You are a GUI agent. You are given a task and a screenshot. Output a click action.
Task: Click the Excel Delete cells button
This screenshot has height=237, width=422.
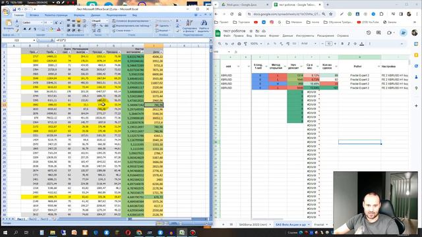[x=163, y=26]
